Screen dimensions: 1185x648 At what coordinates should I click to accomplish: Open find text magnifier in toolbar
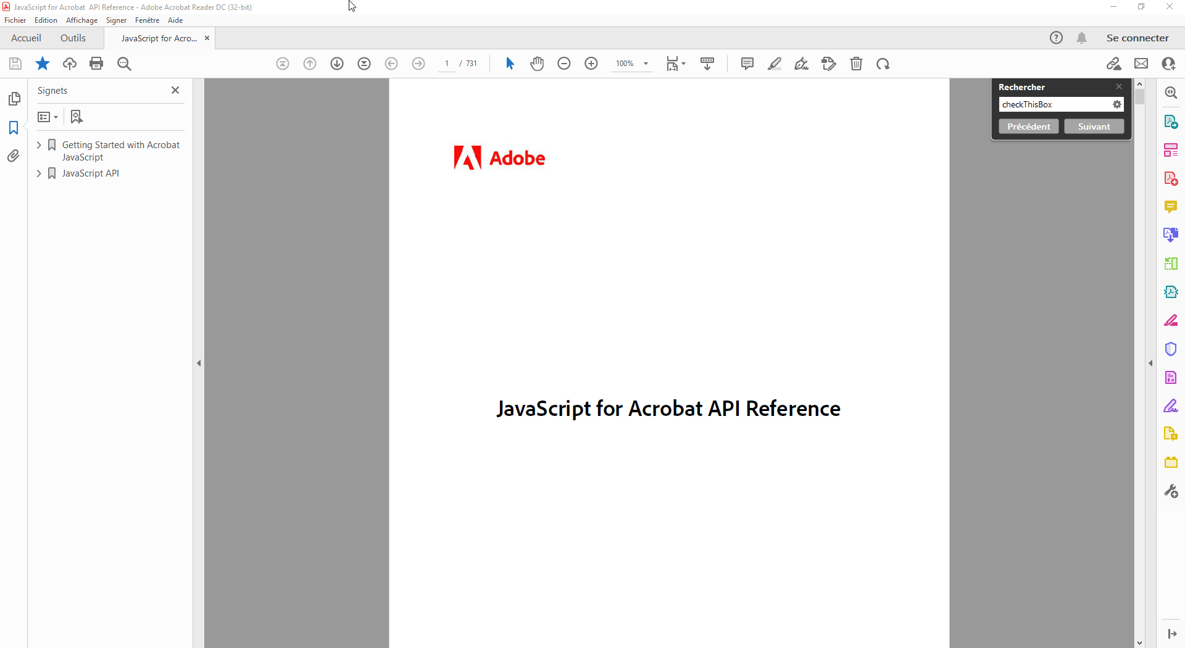(x=124, y=64)
